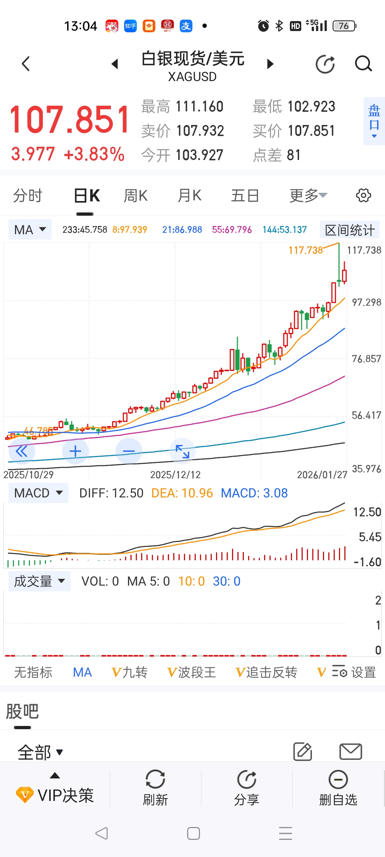
Task: Open chart settings gear icon
Action: 363,196
